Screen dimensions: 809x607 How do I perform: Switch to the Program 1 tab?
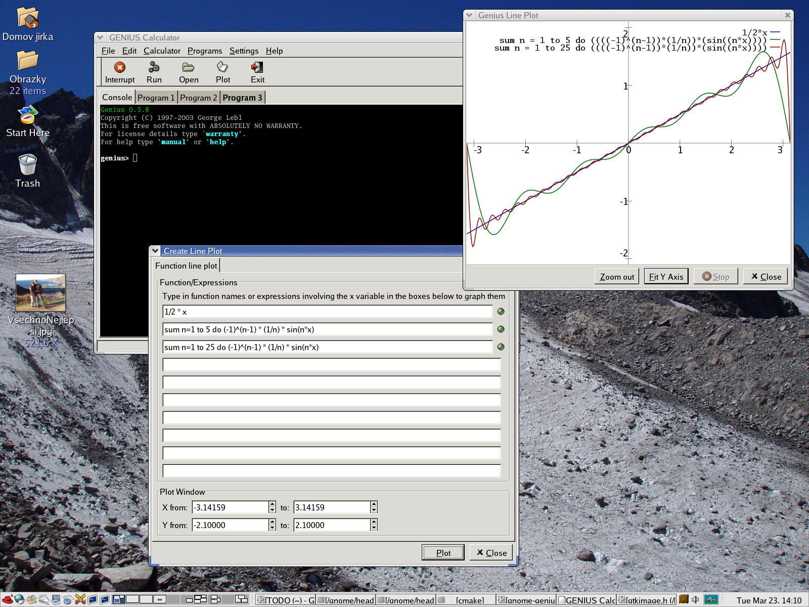pyautogui.click(x=156, y=98)
